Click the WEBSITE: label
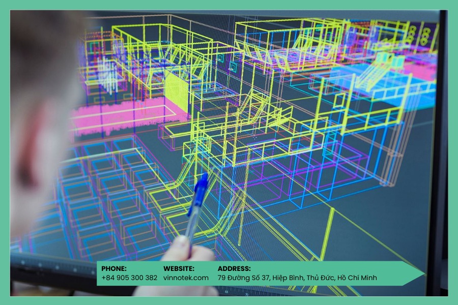 [x=179, y=268]
